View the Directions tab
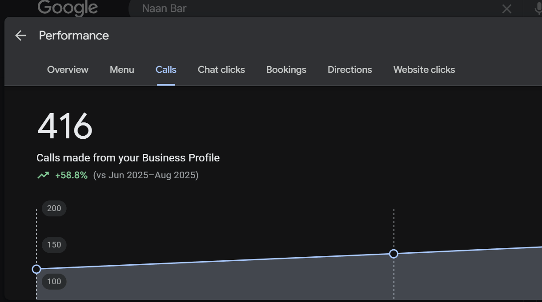 (x=350, y=70)
